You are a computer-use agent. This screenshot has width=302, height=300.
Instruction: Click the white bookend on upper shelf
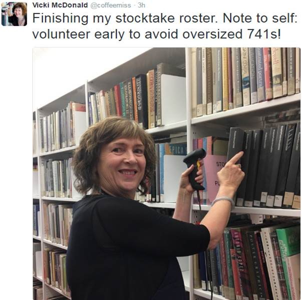(173, 99)
